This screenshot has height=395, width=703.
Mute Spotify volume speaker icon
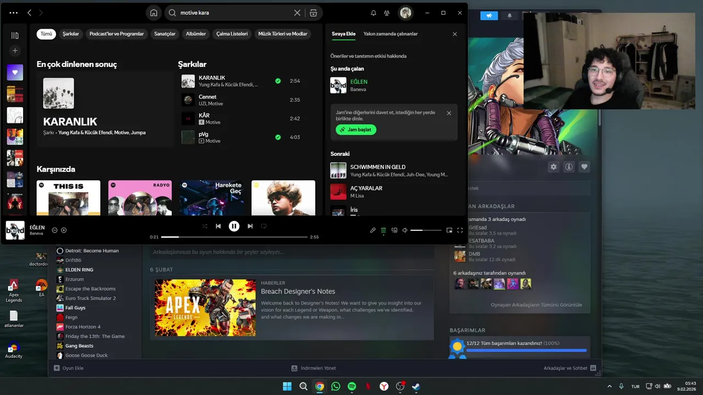coord(405,230)
